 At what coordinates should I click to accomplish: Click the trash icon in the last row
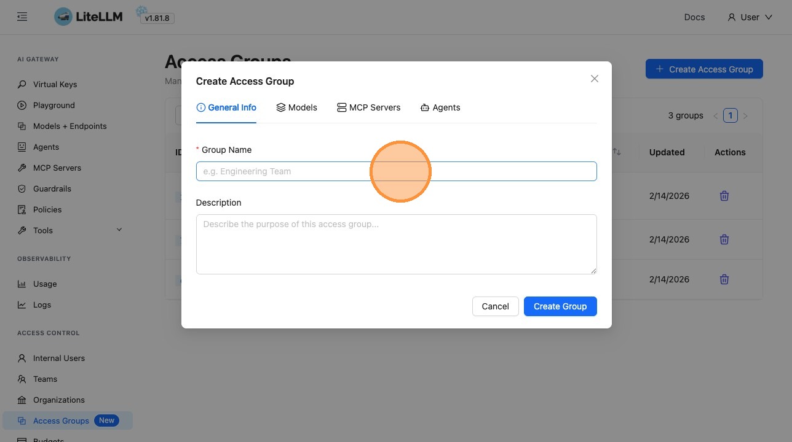tap(724, 279)
